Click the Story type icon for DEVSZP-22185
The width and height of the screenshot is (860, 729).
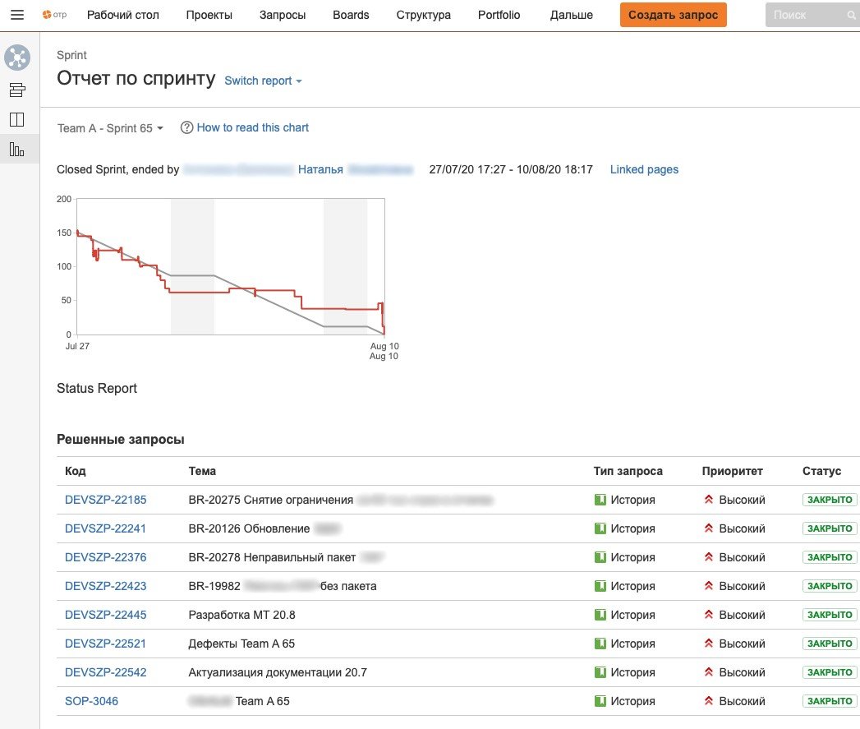pyautogui.click(x=600, y=500)
